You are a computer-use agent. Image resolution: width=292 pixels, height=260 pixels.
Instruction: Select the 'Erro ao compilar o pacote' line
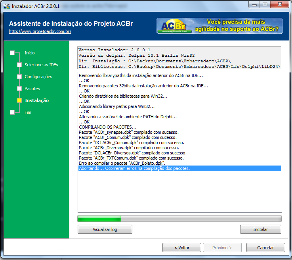click(x=180, y=163)
